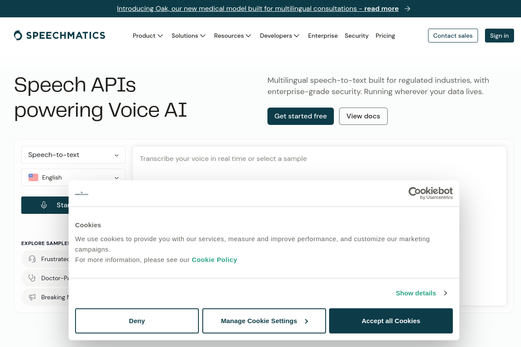521x347 pixels.
Task: Click the US flag icon in language selector
Action: [33, 177]
